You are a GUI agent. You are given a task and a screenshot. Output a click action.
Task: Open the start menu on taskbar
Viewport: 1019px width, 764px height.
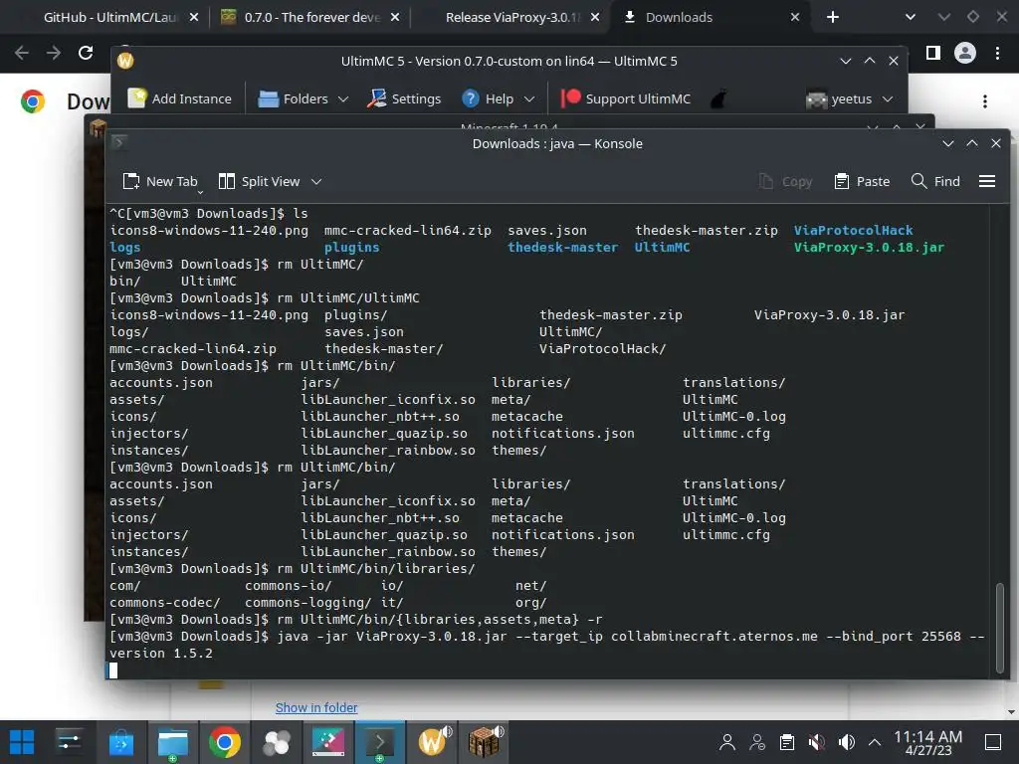[x=22, y=742]
